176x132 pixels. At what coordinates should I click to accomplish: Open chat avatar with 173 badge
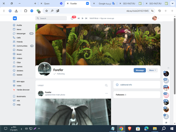pyautogui.click(x=166, y=95)
